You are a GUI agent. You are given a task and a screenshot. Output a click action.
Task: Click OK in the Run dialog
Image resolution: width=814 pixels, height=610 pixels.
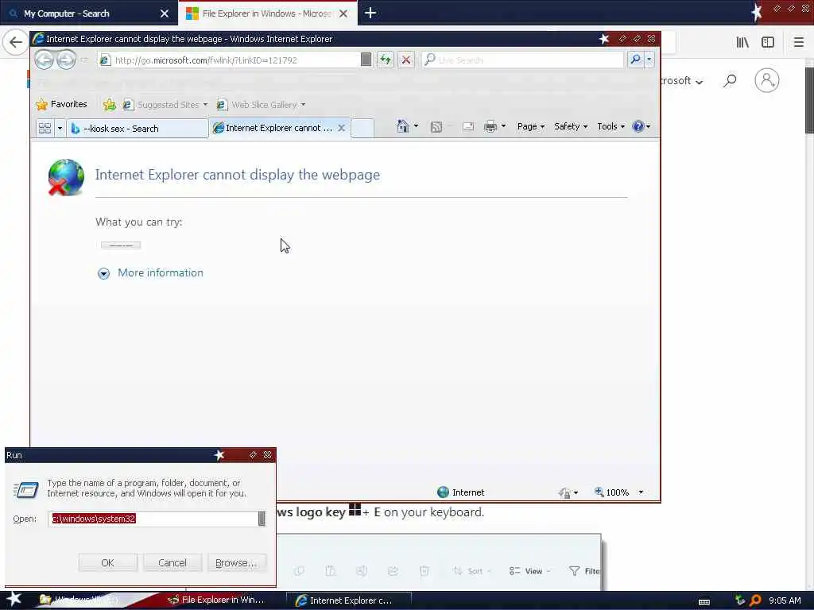[108, 563]
